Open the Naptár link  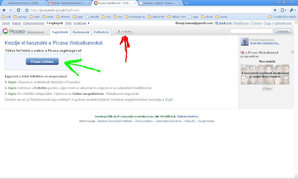[x=16, y=23]
